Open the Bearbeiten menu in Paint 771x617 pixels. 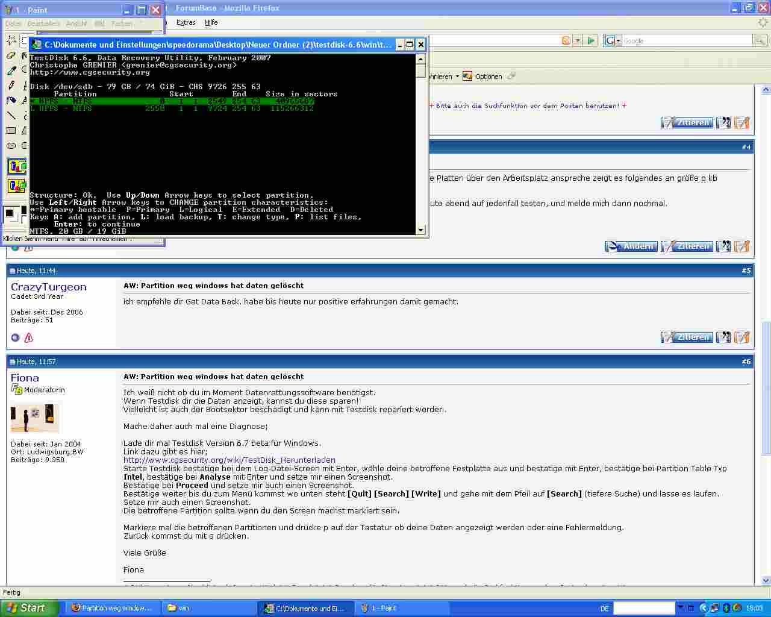pos(43,23)
